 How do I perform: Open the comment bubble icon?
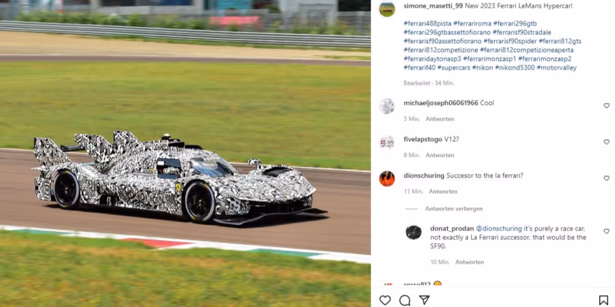405,300
